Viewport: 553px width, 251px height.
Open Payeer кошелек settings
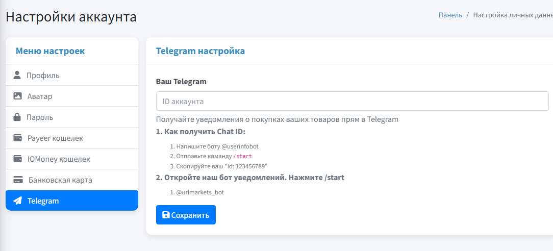point(55,138)
